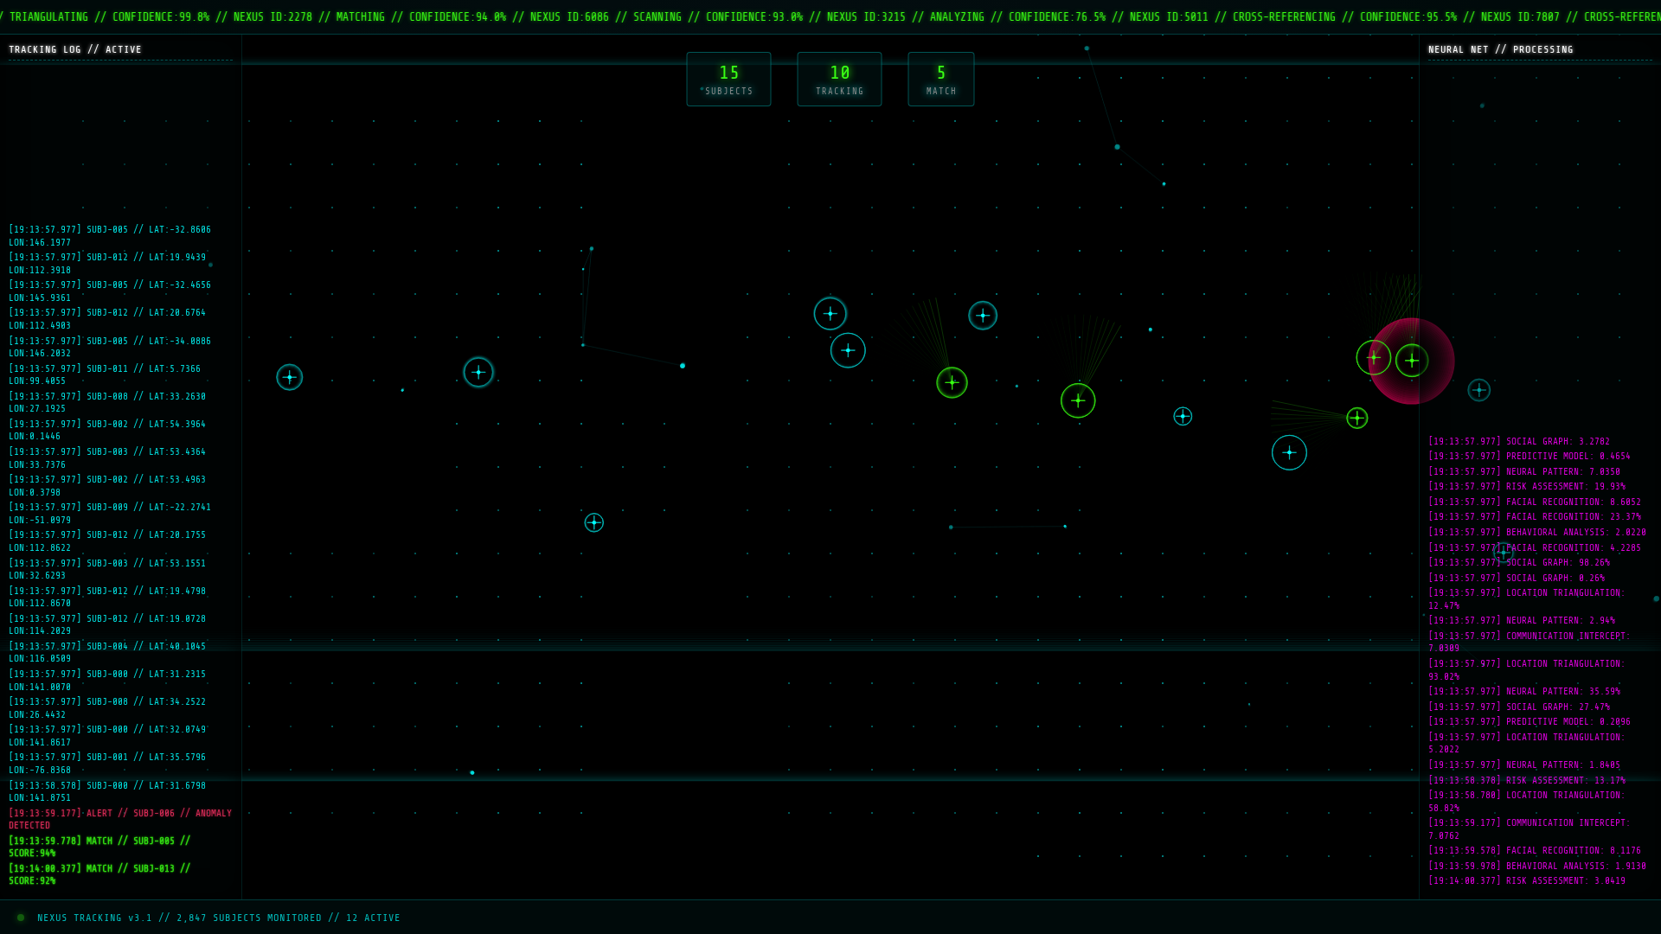Open the "15 SUBJECTS" stat card
The image size is (1661, 934).
click(x=728, y=79)
